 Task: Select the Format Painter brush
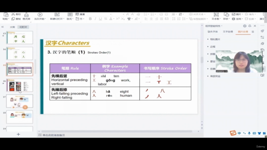[26, 15]
